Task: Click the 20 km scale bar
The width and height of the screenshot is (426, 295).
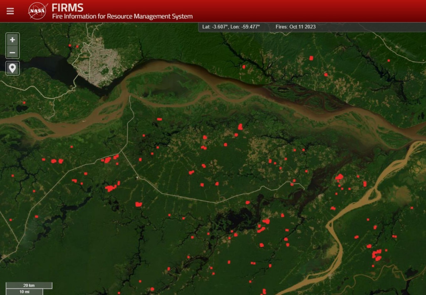Action: click(x=29, y=285)
